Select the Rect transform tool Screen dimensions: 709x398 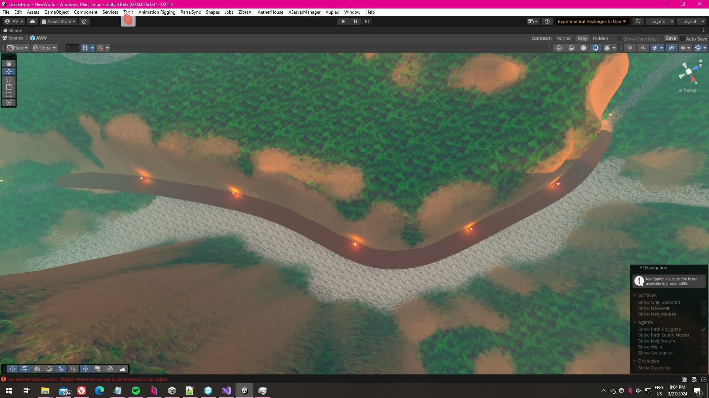[9, 95]
